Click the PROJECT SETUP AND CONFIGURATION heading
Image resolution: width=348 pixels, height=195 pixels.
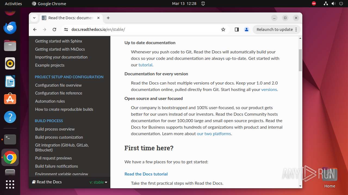tap(69, 77)
